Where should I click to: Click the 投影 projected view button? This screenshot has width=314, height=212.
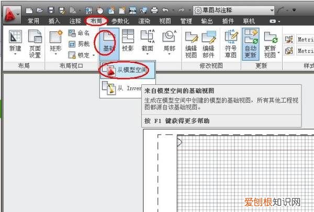click(x=128, y=40)
